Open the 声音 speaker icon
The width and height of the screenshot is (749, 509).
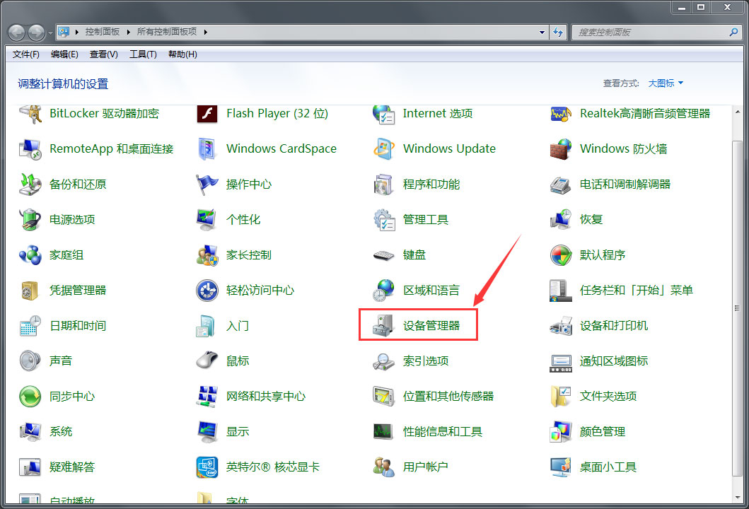tap(30, 361)
